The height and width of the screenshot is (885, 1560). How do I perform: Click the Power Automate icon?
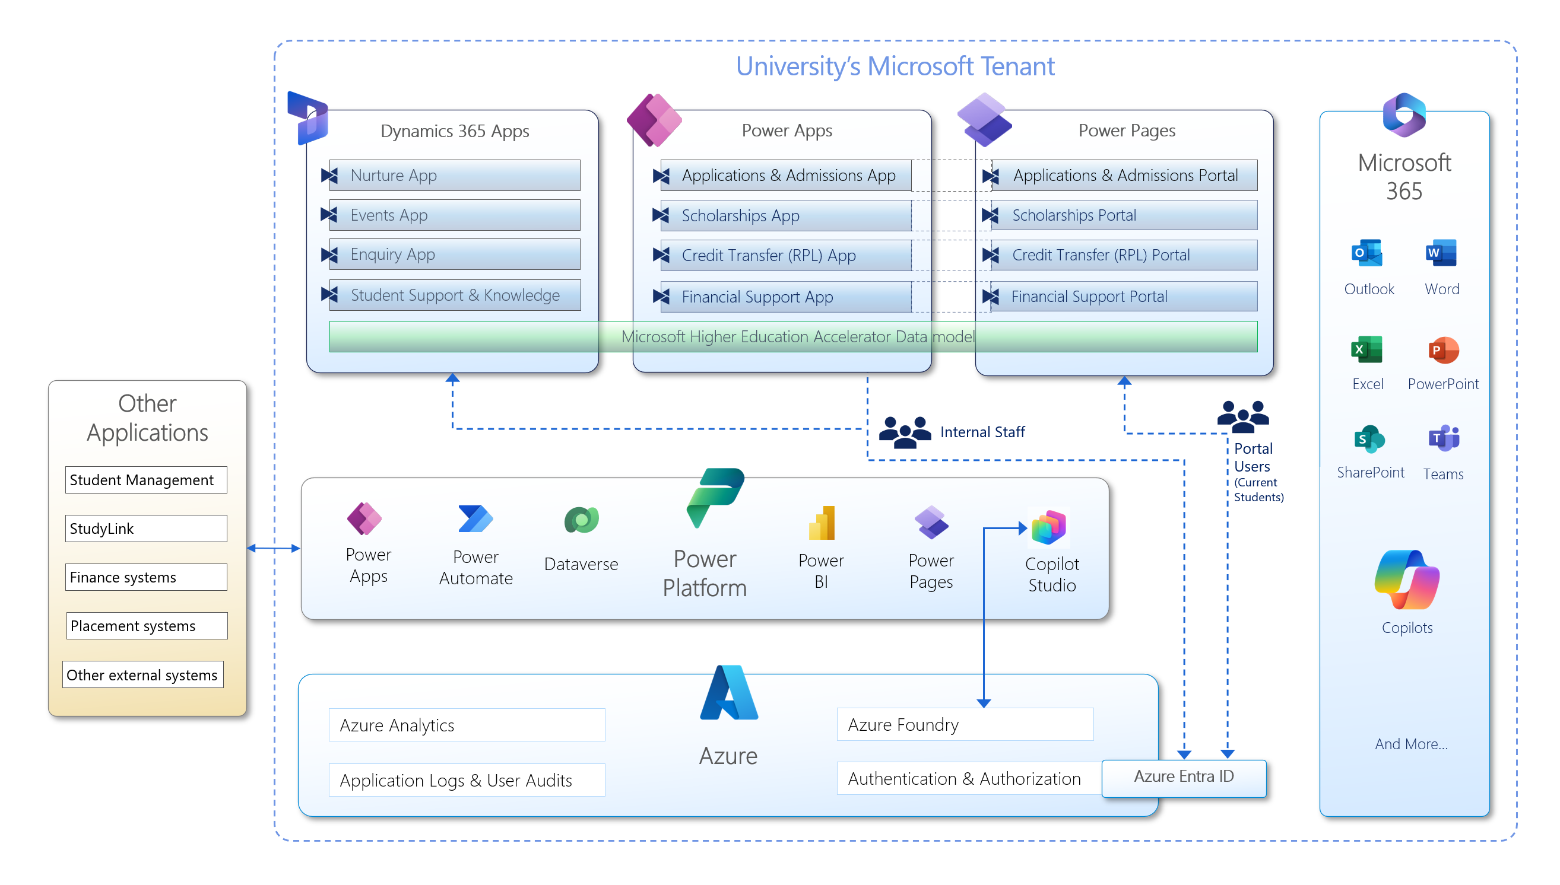pyautogui.click(x=474, y=518)
